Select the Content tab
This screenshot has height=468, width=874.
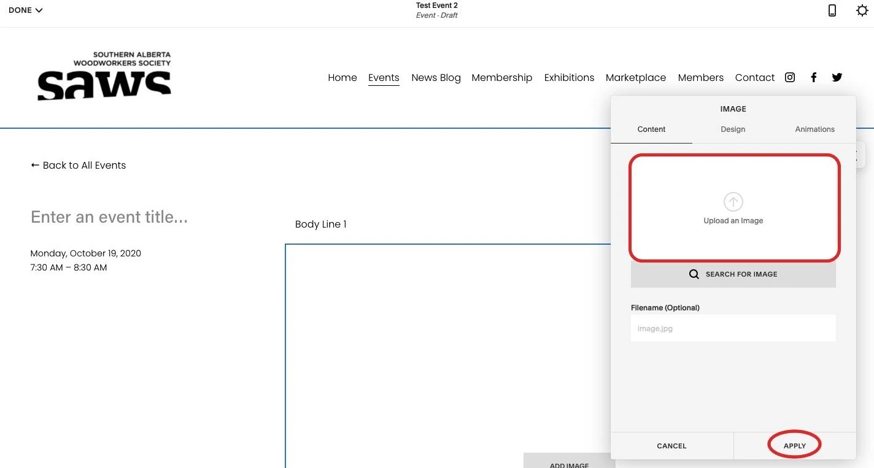[651, 129]
